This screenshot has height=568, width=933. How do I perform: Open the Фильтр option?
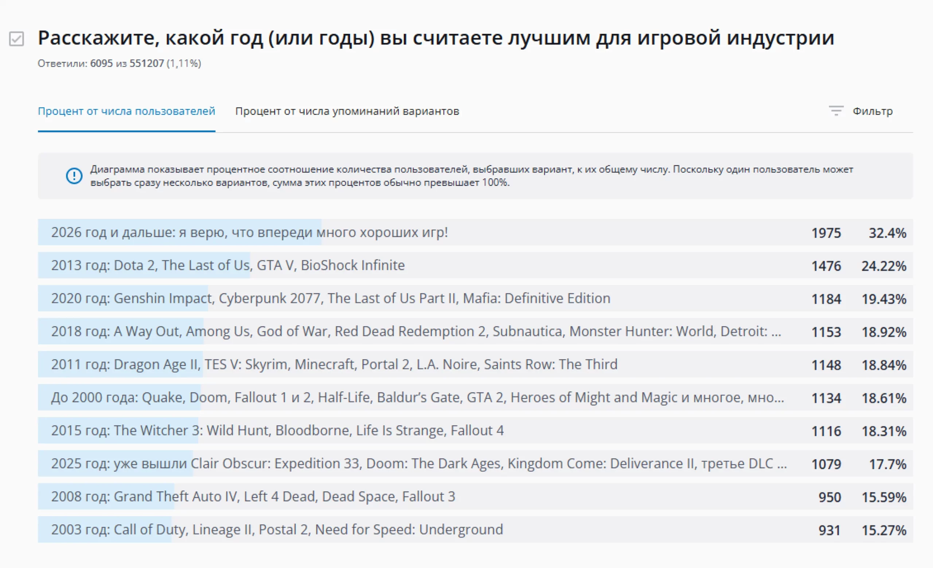[873, 111]
